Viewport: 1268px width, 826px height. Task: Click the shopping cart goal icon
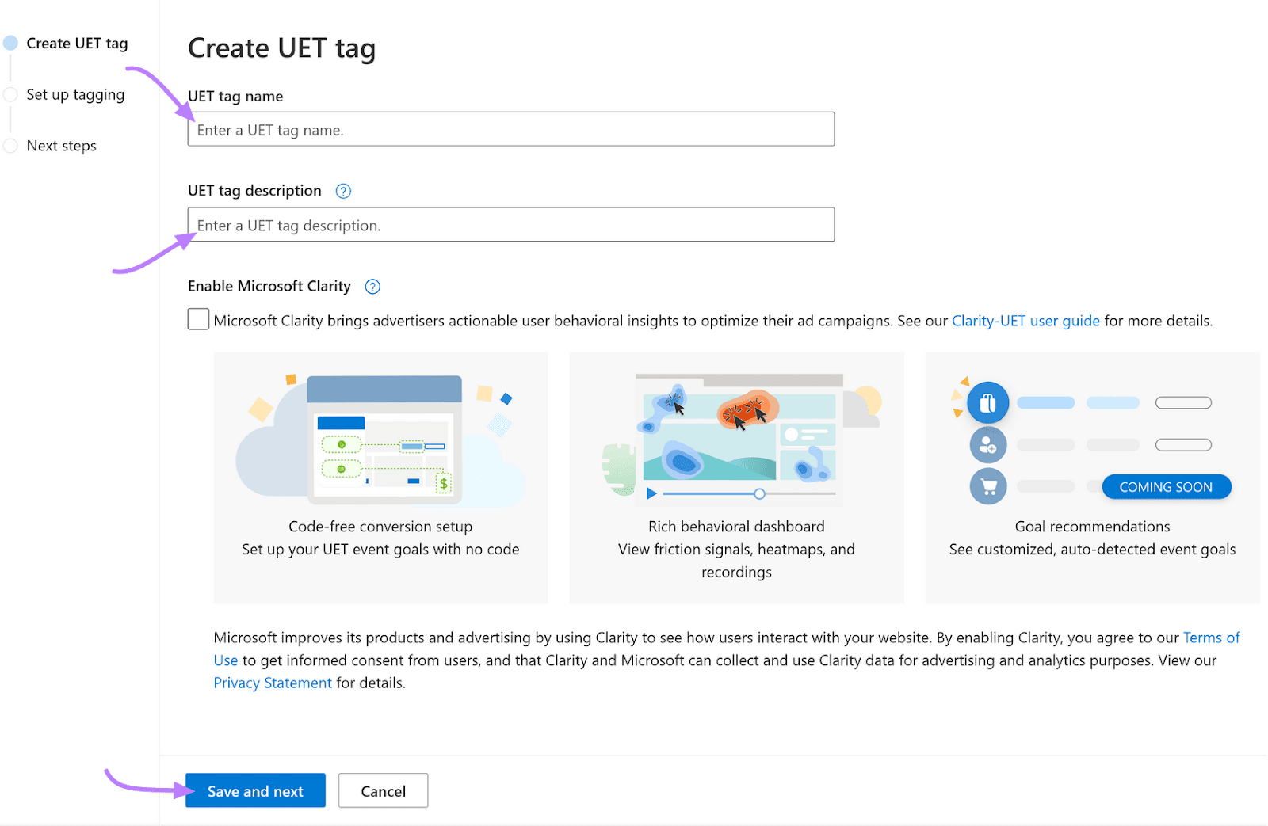click(x=987, y=487)
